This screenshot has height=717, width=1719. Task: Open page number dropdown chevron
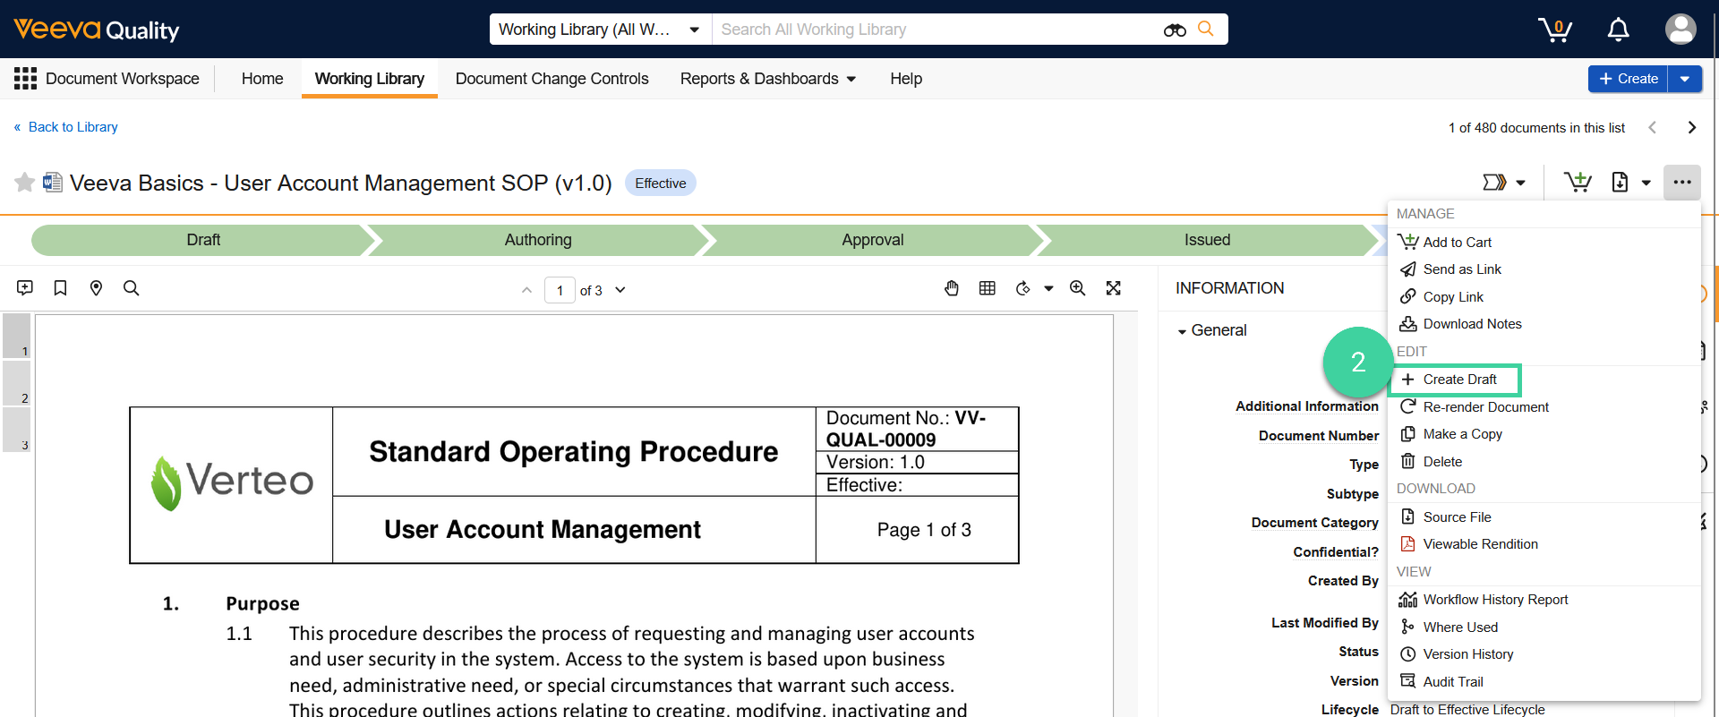[x=620, y=290]
